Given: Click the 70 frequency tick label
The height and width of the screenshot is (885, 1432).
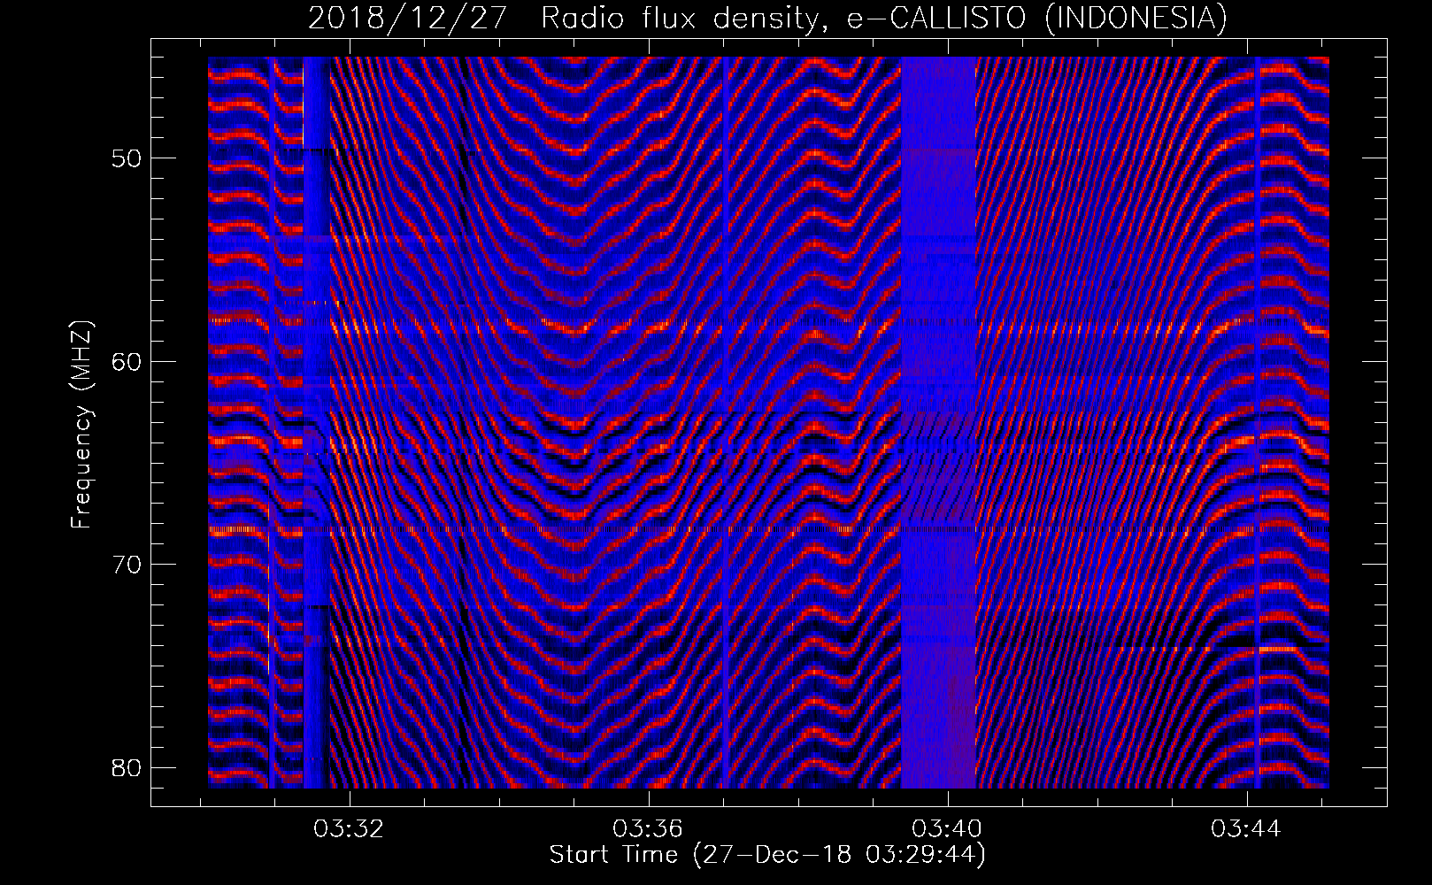Looking at the screenshot, I should [x=127, y=564].
